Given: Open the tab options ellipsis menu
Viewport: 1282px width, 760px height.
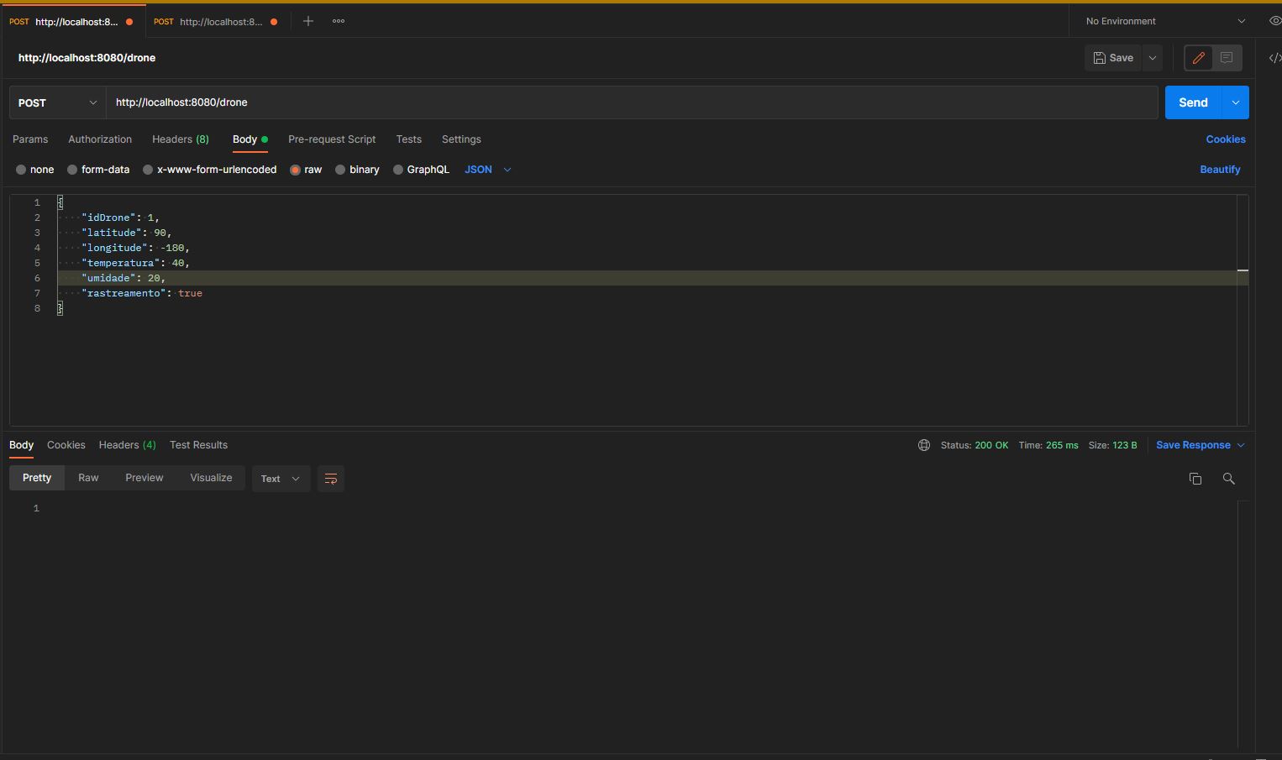Looking at the screenshot, I should [x=339, y=21].
